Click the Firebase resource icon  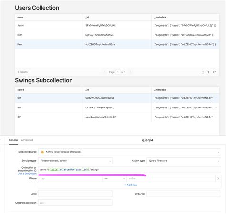(x=42, y=152)
